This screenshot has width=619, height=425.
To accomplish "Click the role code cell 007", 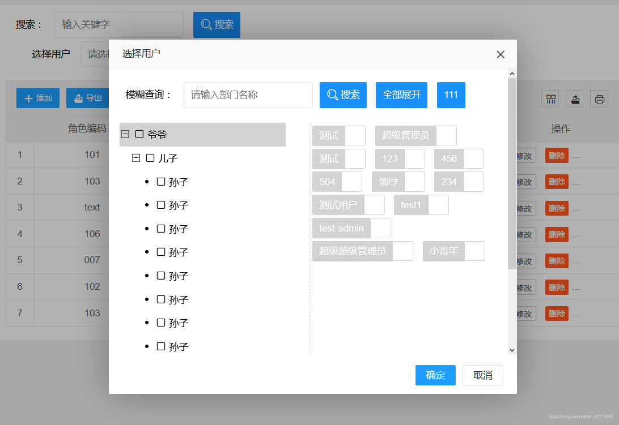I will click(x=92, y=260).
